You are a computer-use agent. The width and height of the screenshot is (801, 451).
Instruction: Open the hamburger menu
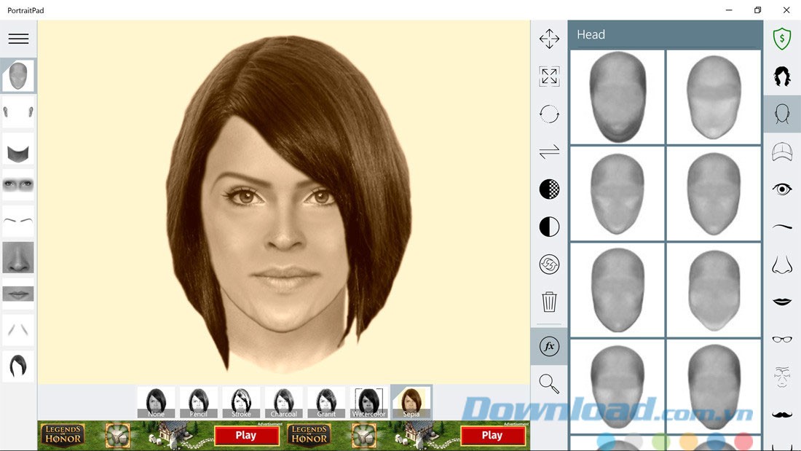click(18, 39)
